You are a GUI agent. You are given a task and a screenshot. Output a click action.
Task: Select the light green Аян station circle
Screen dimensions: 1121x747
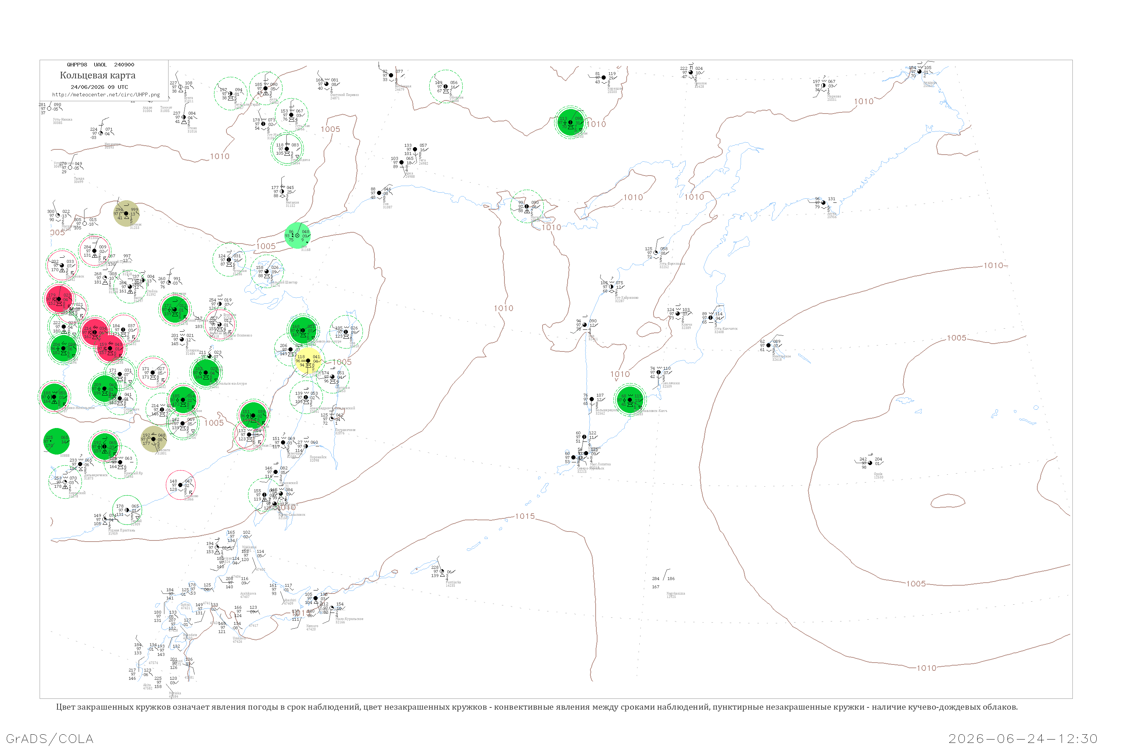[x=297, y=235]
